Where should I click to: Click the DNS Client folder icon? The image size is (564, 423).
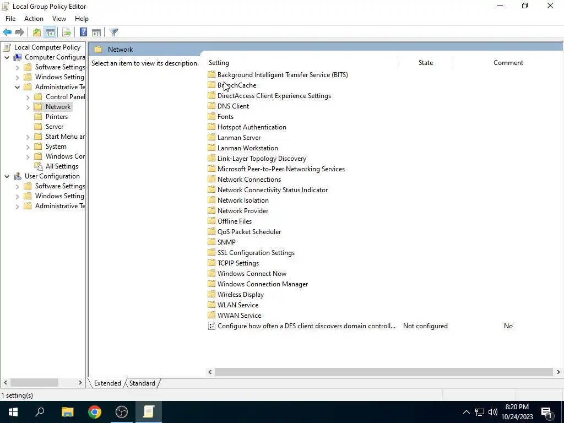click(211, 106)
